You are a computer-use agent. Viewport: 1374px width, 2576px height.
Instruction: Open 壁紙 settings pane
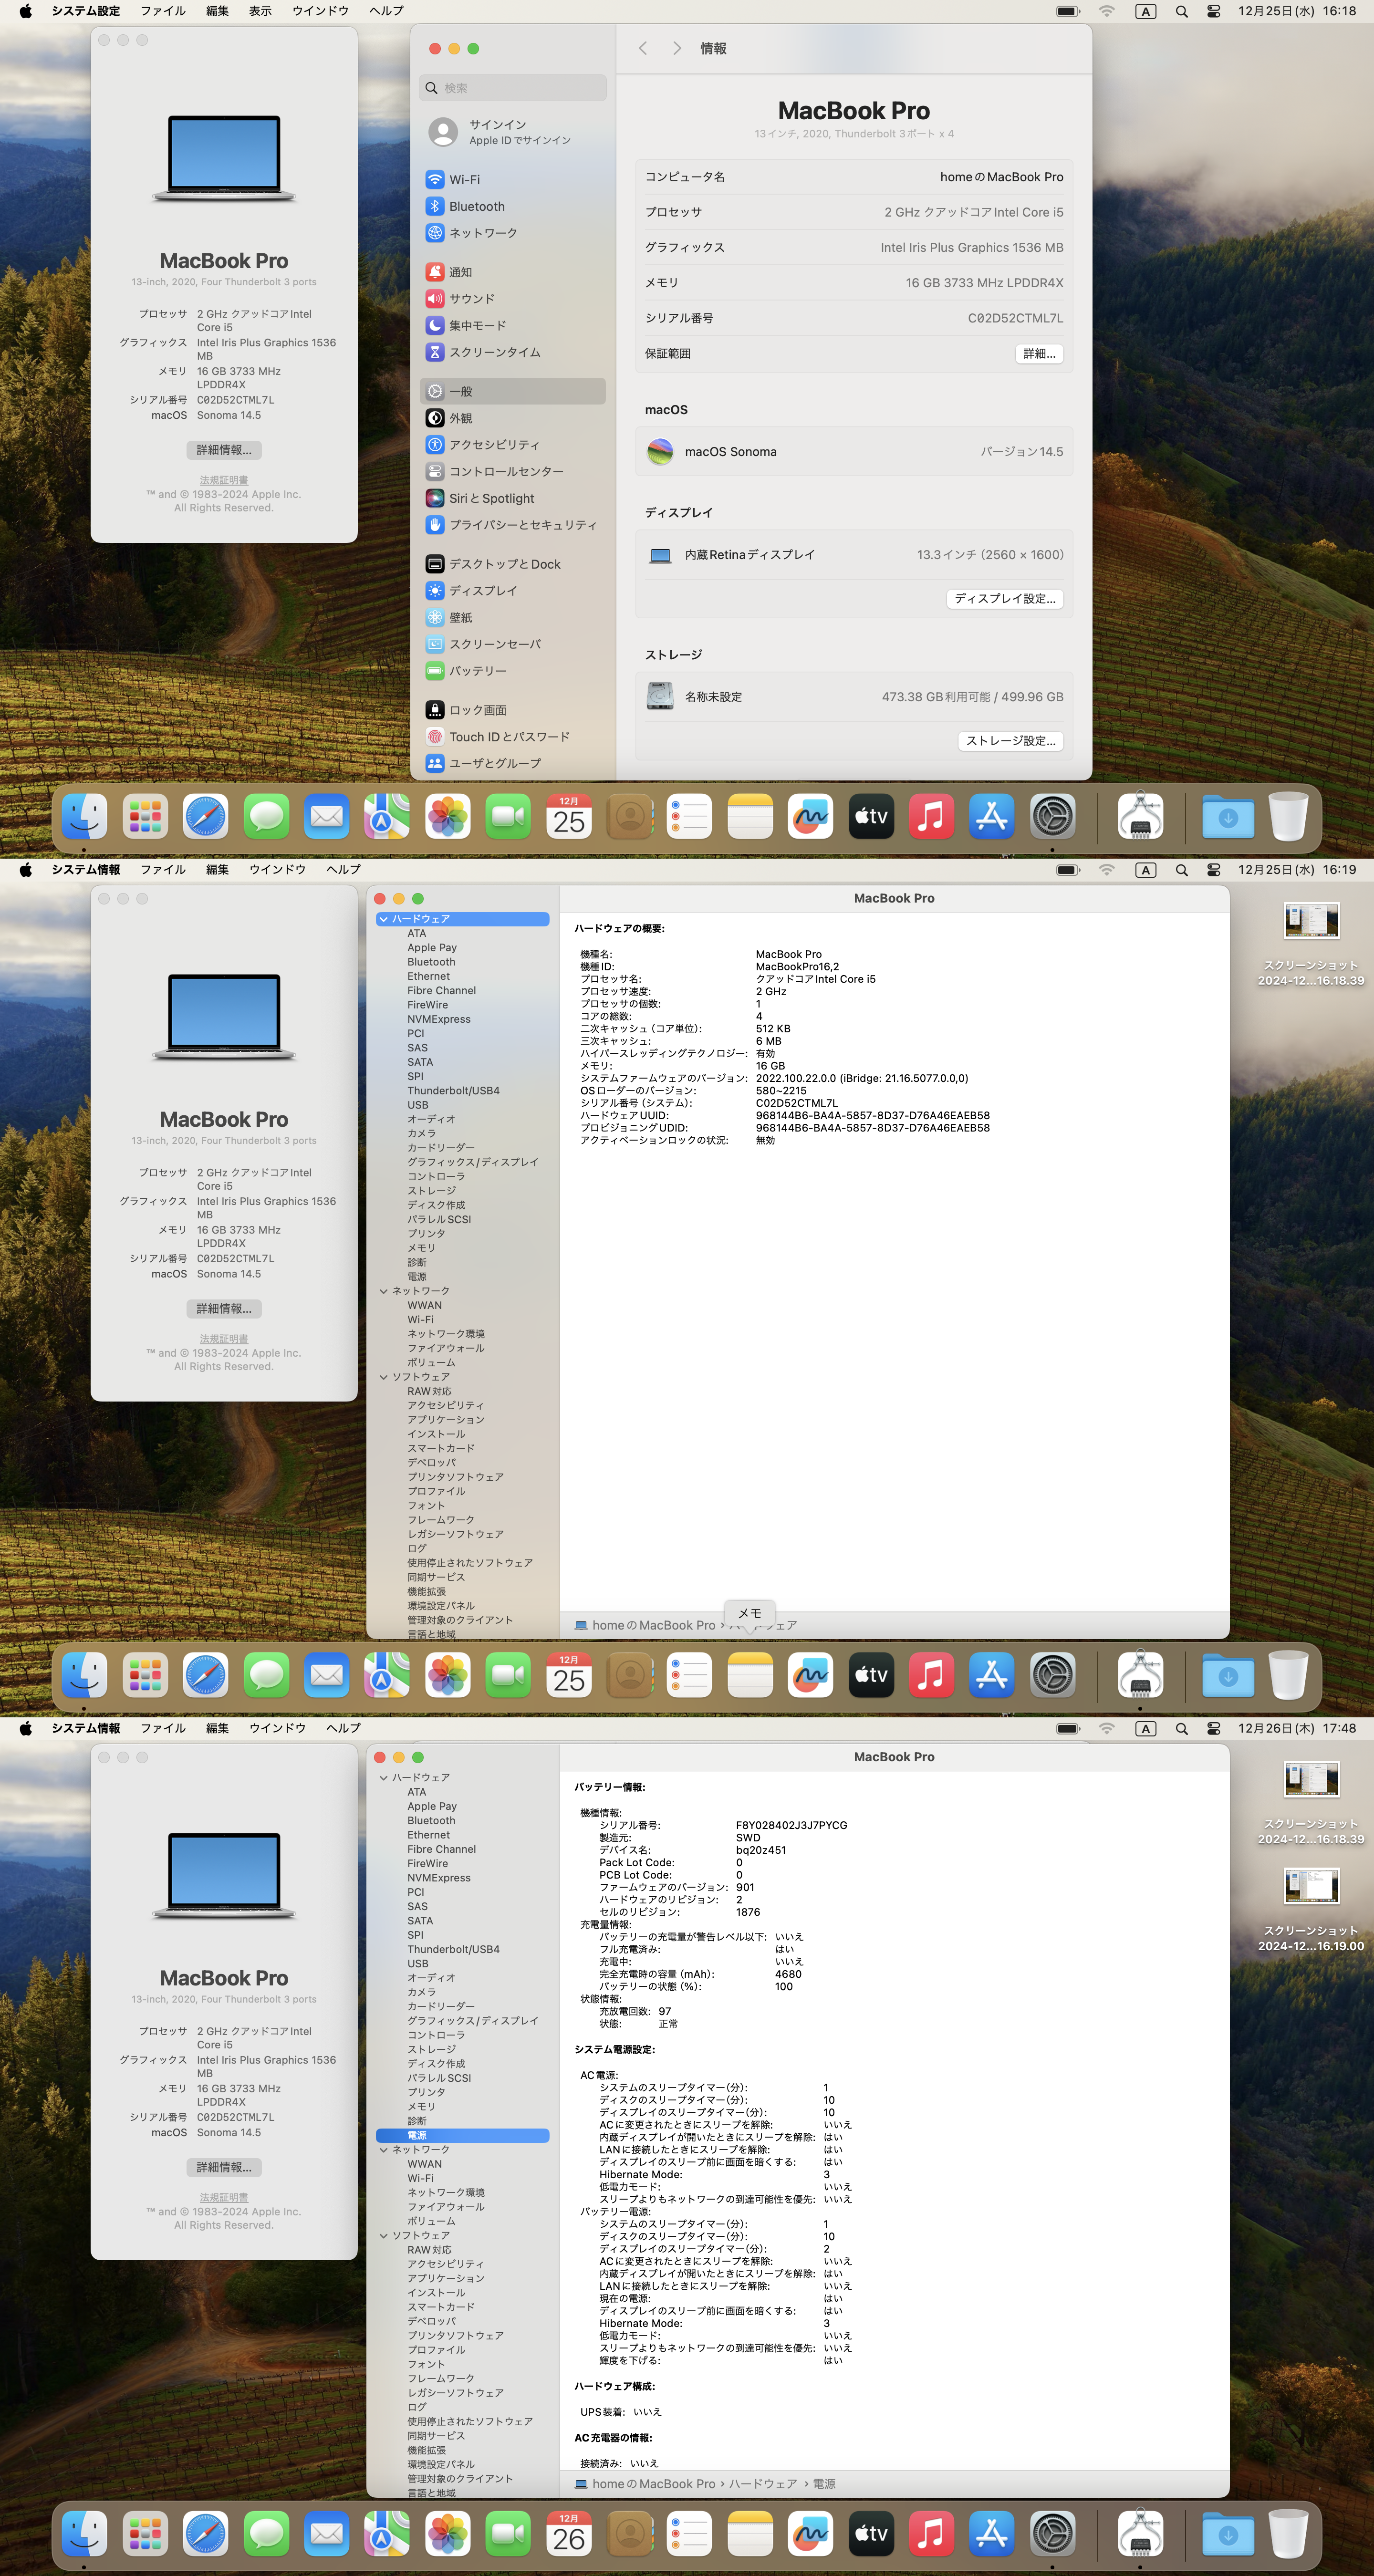(x=512, y=617)
